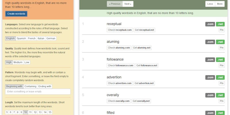
Task: Select the wordoid text followance
Action: 115,60
